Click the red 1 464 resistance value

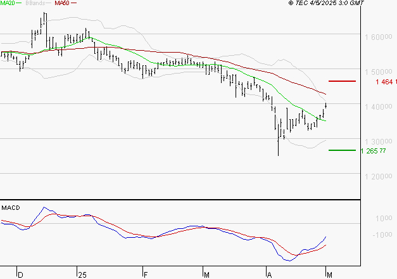(x=386, y=82)
